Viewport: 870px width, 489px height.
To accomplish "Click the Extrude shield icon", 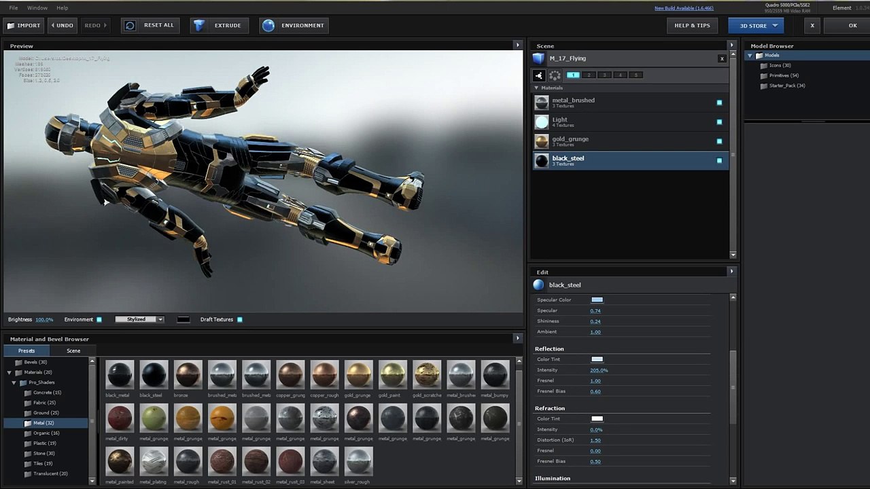I will tap(199, 26).
